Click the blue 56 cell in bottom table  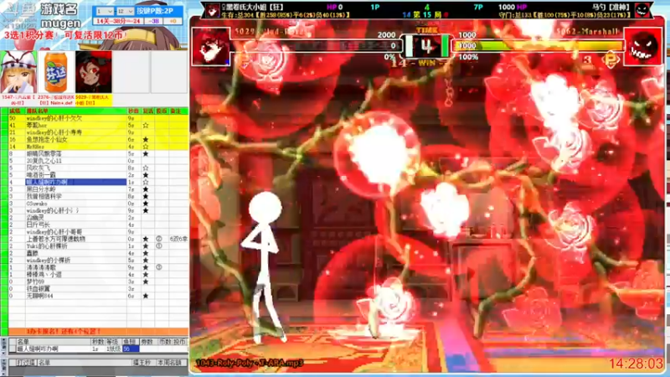[x=131, y=349]
